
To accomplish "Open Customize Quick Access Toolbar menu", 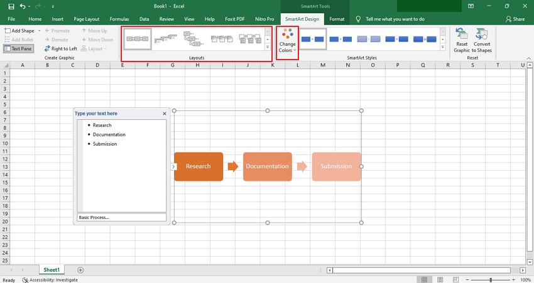I will tap(53, 6).
